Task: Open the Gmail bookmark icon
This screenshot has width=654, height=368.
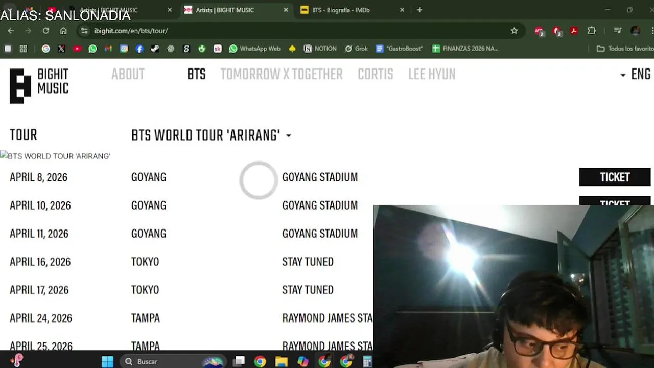Action: pos(108,49)
